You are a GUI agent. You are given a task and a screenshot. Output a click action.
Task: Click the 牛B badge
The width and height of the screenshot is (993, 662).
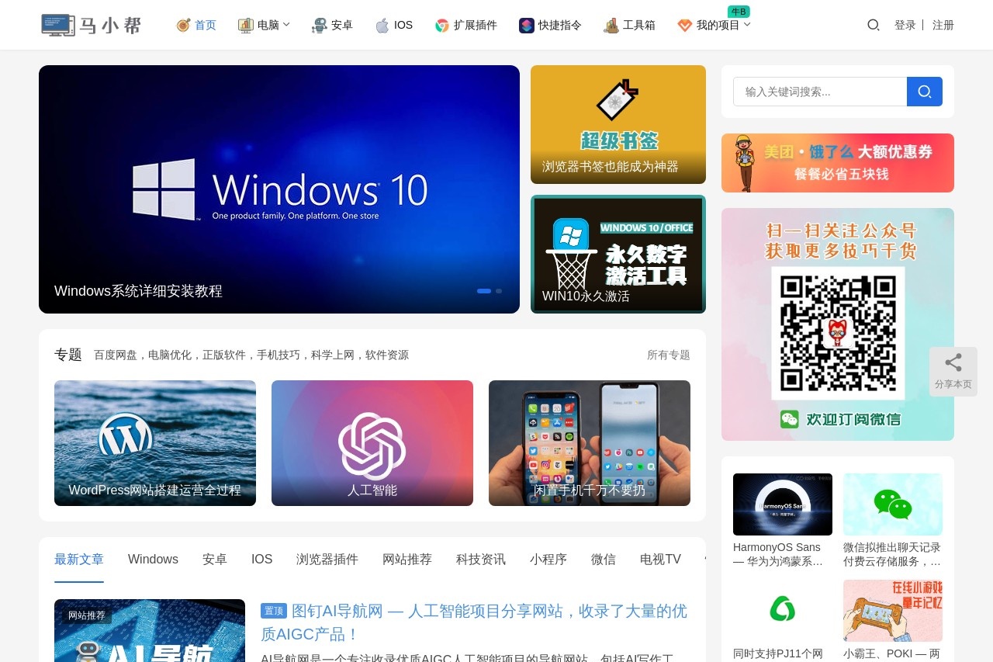(739, 12)
